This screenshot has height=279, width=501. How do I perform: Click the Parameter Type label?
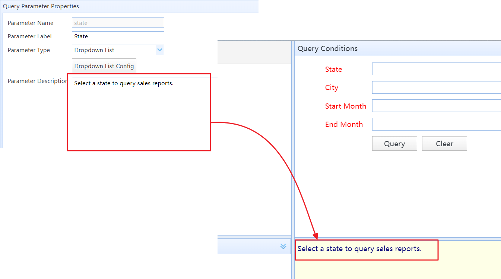tap(29, 50)
